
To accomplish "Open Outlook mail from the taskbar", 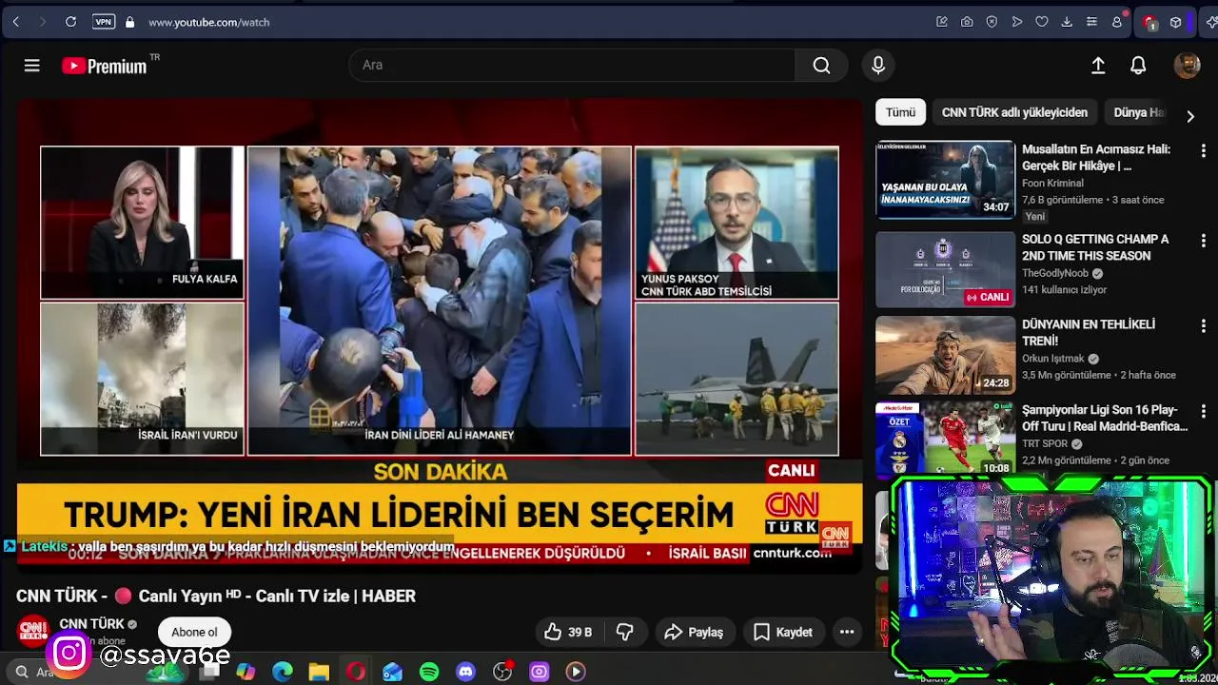I will (392, 672).
